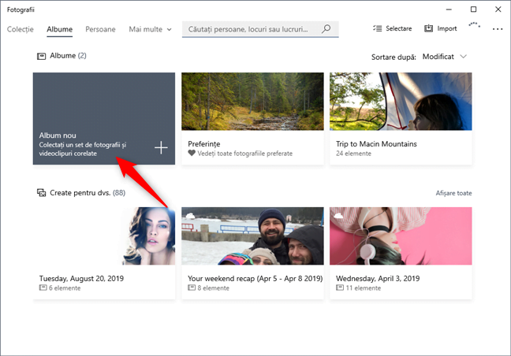511x356 pixels.
Task: Open the Your weekend recap thumbnail
Action: tap(252, 236)
